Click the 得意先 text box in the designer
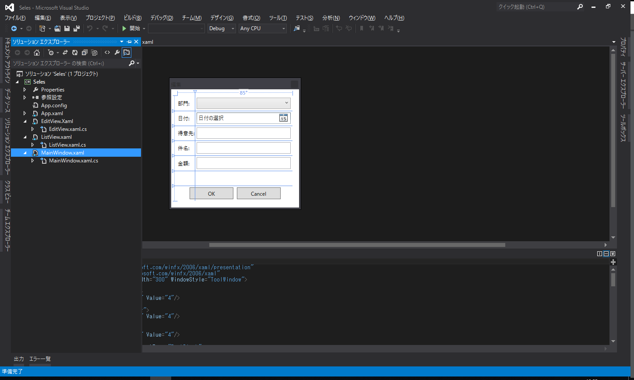The width and height of the screenshot is (634, 380). (x=243, y=133)
